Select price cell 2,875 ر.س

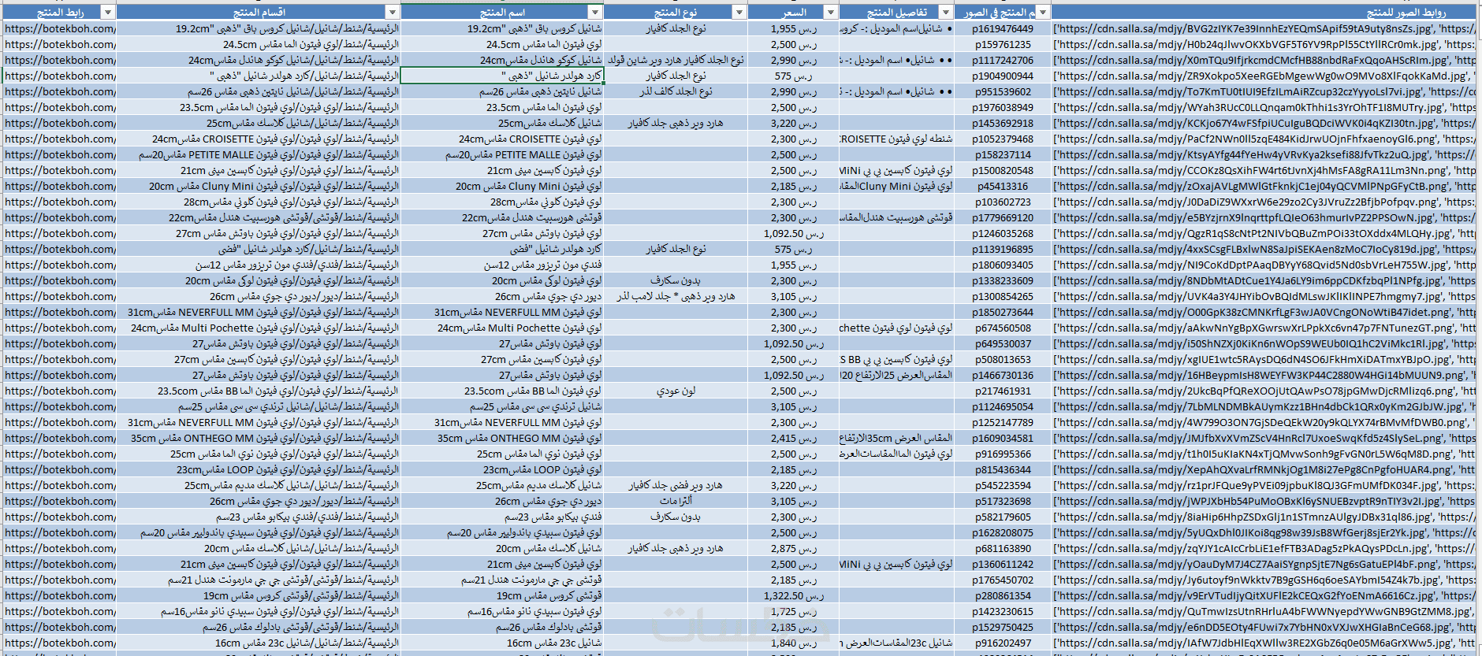794,548
